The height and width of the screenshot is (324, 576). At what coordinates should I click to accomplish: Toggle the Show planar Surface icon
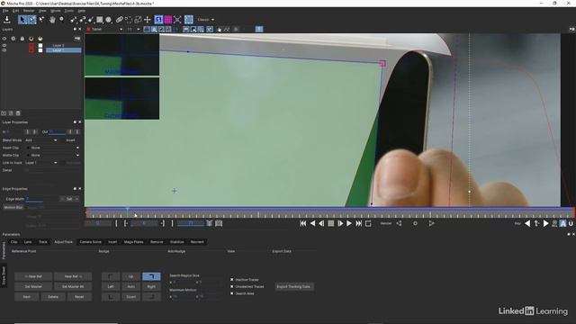point(158,20)
